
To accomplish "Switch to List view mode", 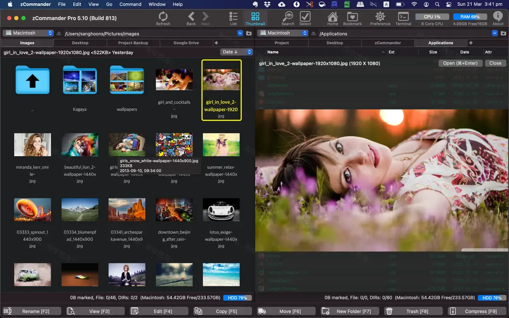I will 233,17.
